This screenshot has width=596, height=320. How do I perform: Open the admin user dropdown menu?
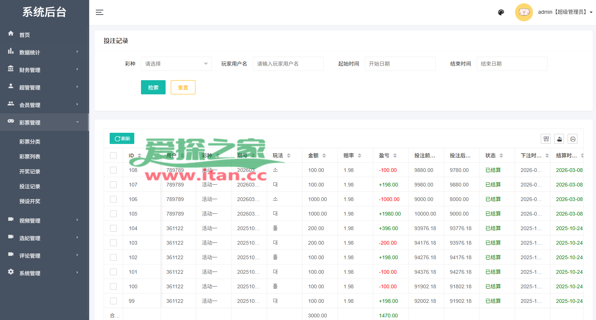click(565, 12)
